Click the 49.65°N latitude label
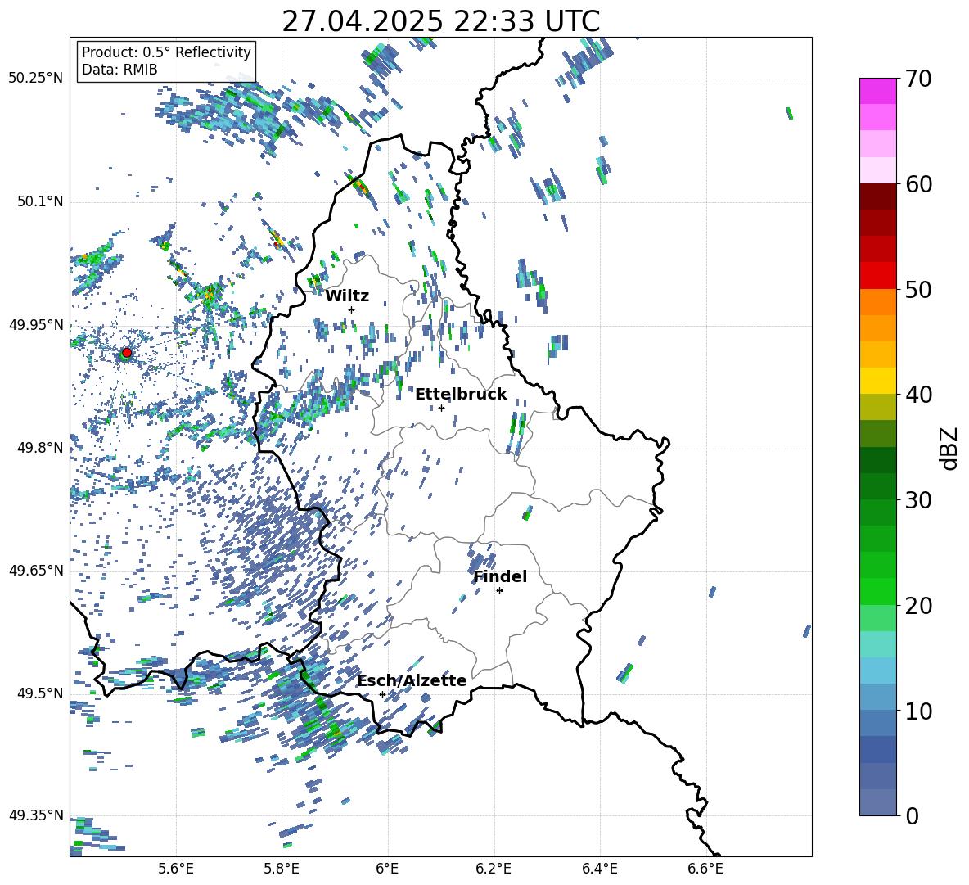The image size is (969, 885). pos(36,570)
